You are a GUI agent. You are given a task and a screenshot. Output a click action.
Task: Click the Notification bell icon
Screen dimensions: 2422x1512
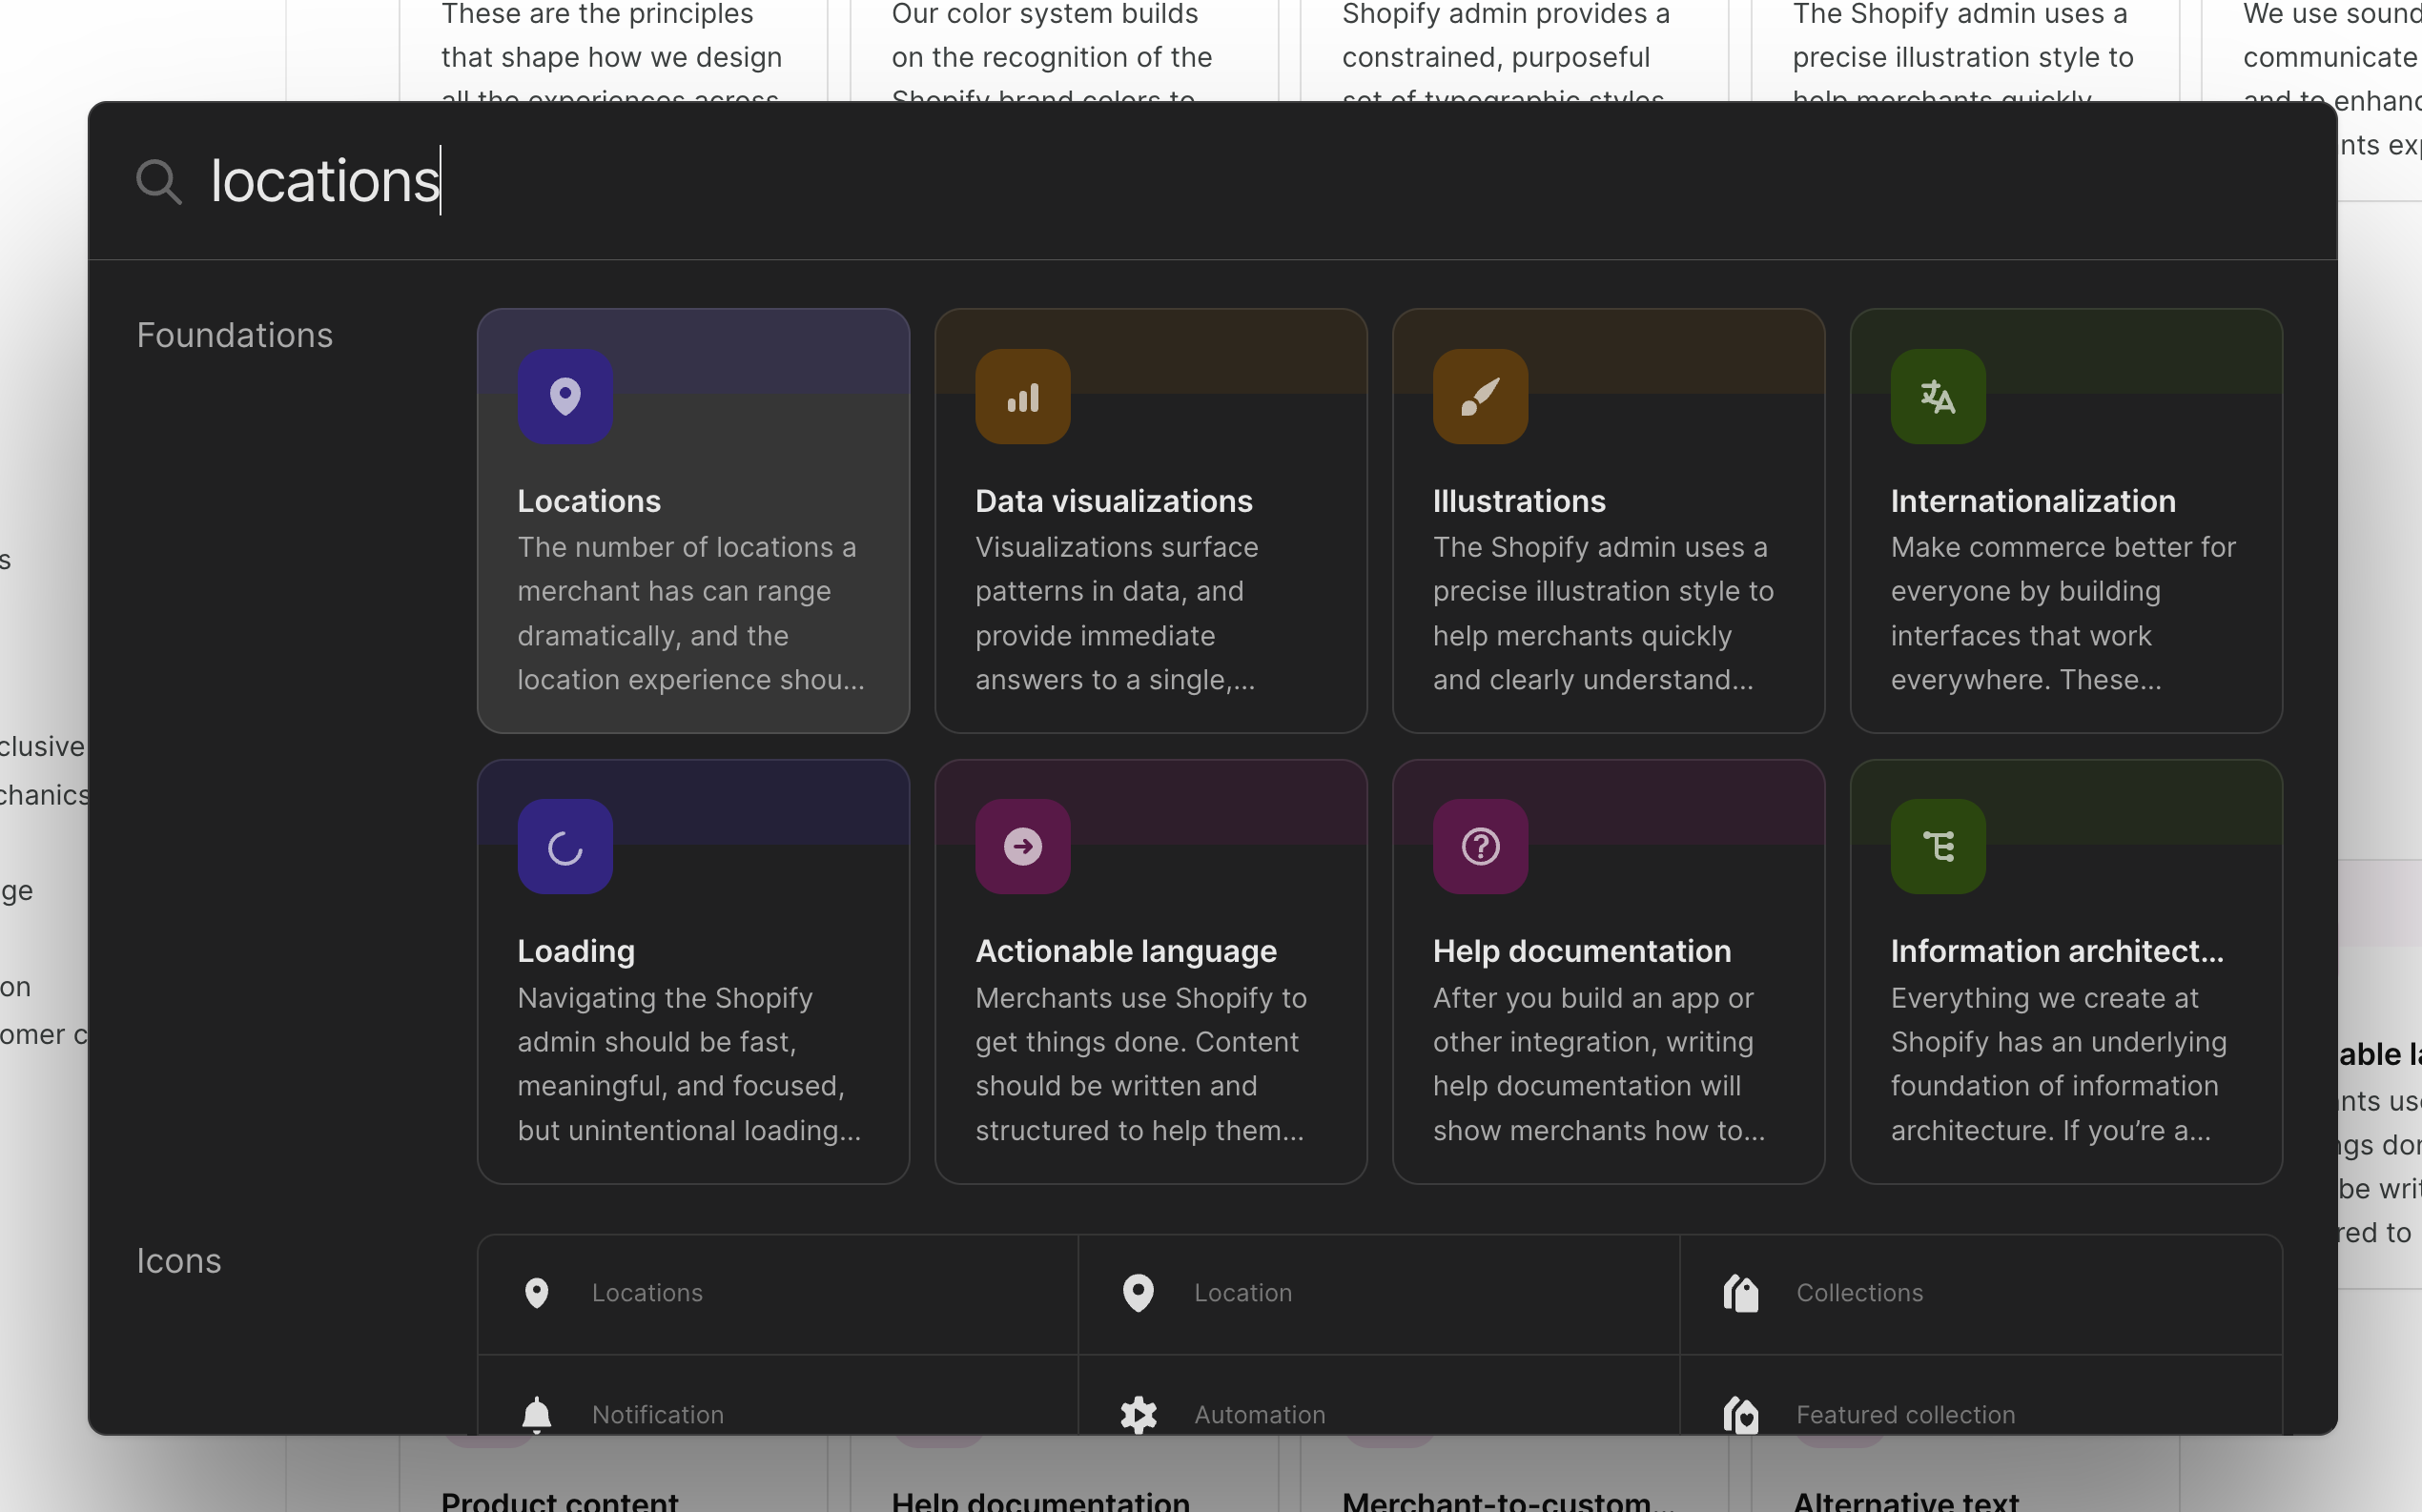[x=537, y=1414]
